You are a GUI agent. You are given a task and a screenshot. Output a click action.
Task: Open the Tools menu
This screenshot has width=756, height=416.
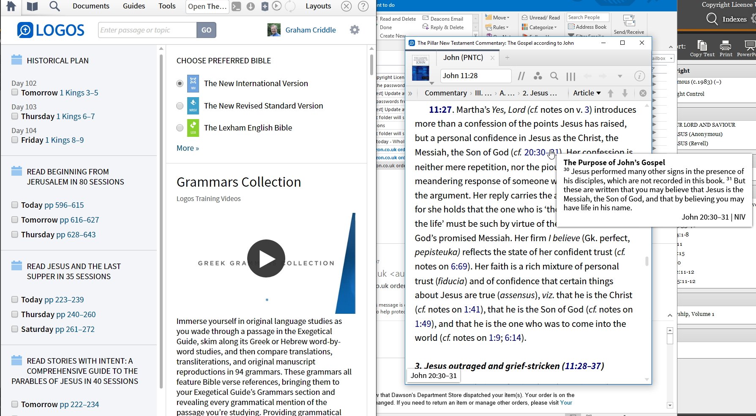(x=167, y=6)
